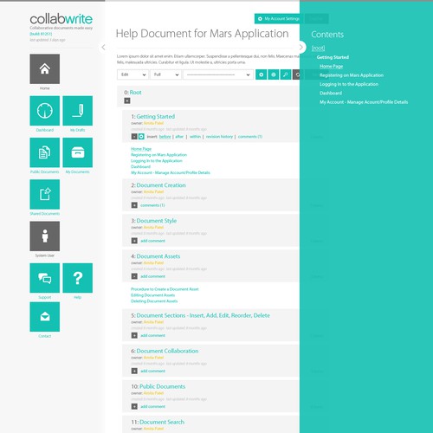Image resolution: width=433 pixels, height=433 pixels.
Task: Open the My Documents archive box tile
Action: pos(78,152)
